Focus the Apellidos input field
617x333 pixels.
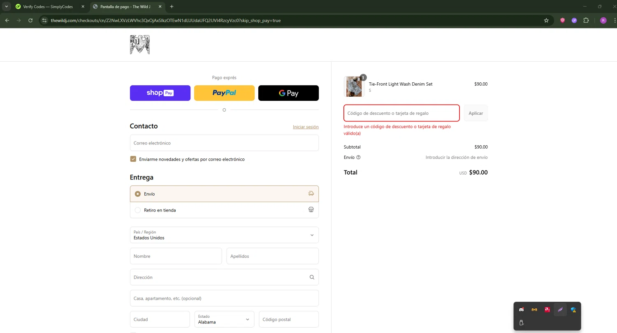(x=273, y=256)
